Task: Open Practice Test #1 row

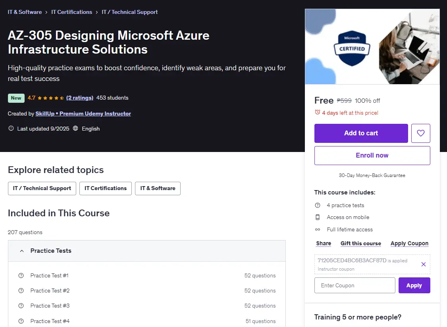Action: 147,275
